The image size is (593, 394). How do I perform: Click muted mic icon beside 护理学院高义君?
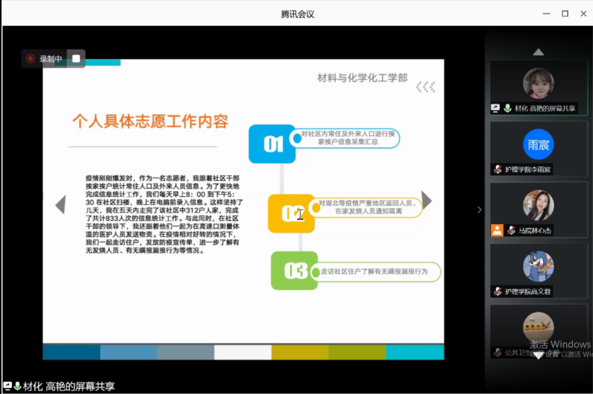tap(498, 292)
